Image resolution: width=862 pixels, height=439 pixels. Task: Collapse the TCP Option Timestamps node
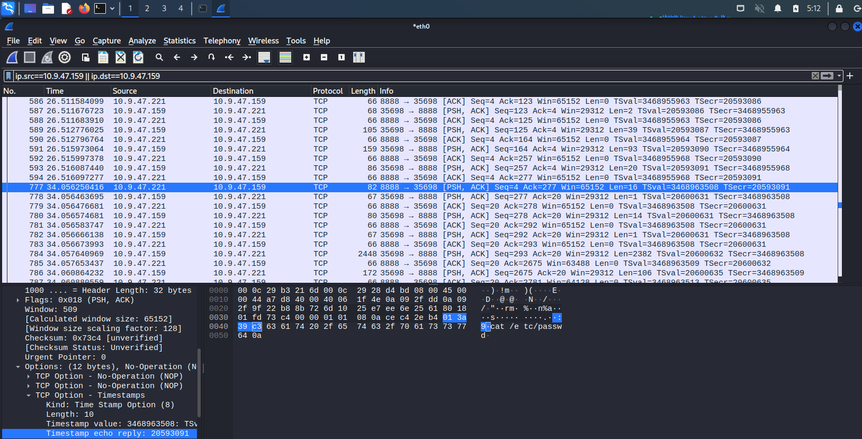click(x=29, y=395)
